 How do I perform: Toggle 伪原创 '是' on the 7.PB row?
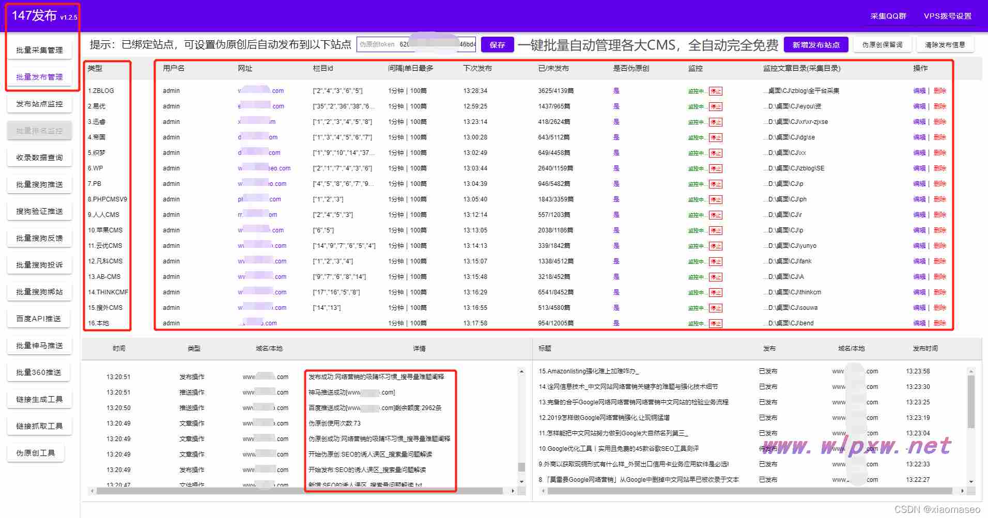(x=616, y=184)
